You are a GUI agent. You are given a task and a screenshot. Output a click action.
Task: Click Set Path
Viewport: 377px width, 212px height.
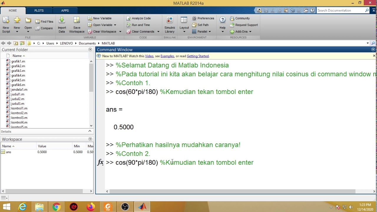[200, 25]
